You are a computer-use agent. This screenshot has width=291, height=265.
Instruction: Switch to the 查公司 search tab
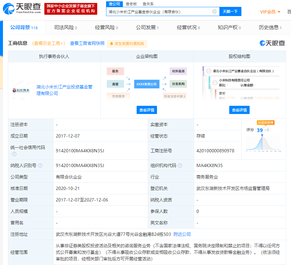point(114,4)
